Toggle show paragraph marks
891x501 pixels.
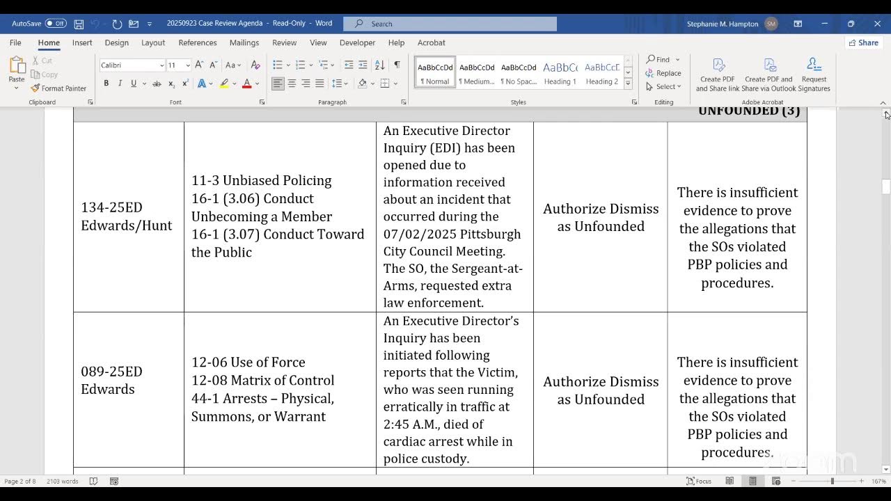(x=397, y=65)
